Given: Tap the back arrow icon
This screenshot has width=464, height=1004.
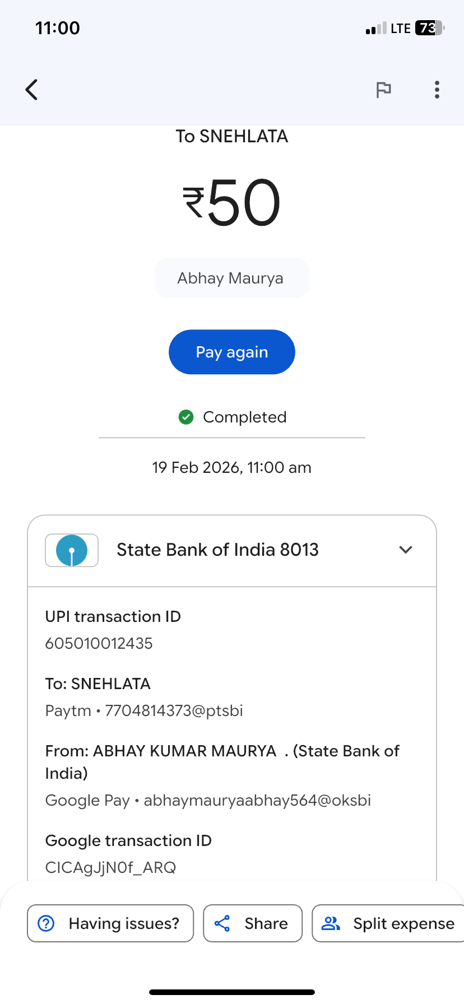Looking at the screenshot, I should [x=32, y=90].
